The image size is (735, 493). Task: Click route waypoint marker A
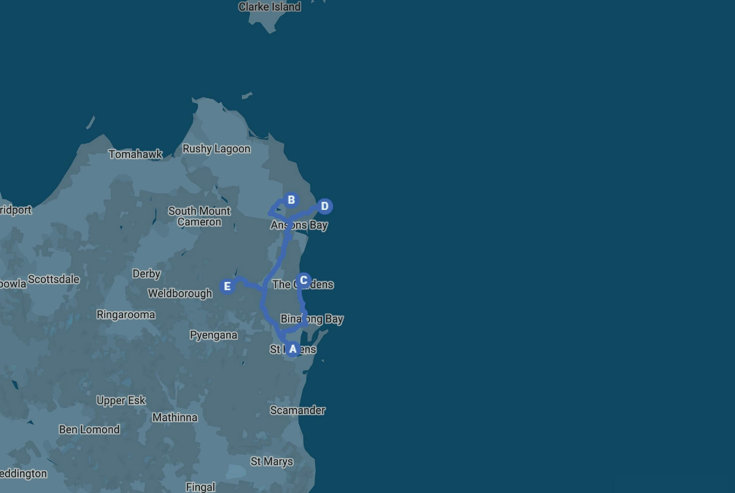pyautogui.click(x=293, y=349)
